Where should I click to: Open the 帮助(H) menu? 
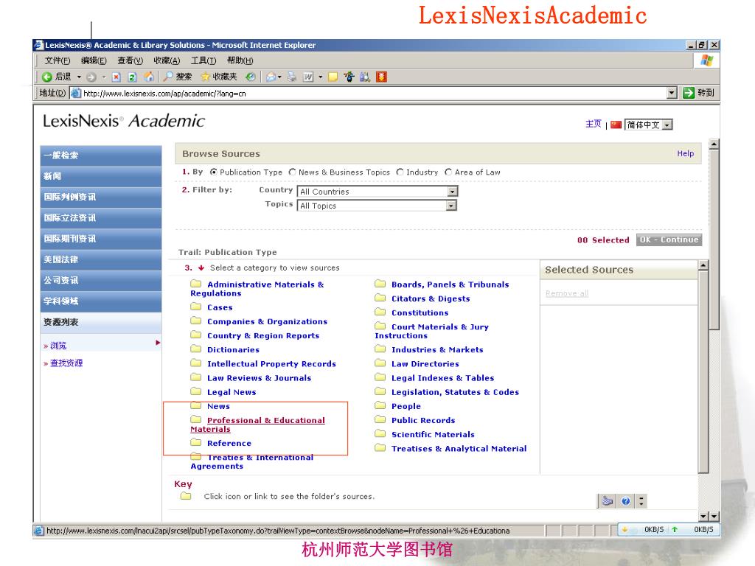(x=240, y=60)
